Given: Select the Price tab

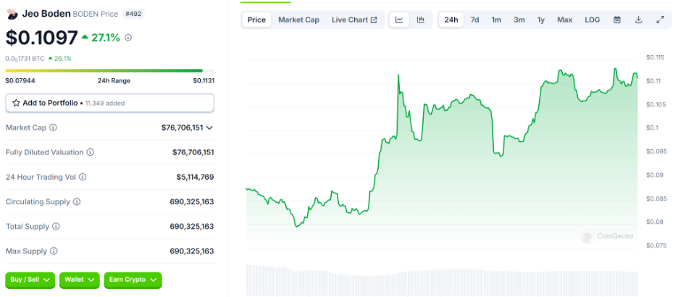Looking at the screenshot, I should tap(256, 20).
